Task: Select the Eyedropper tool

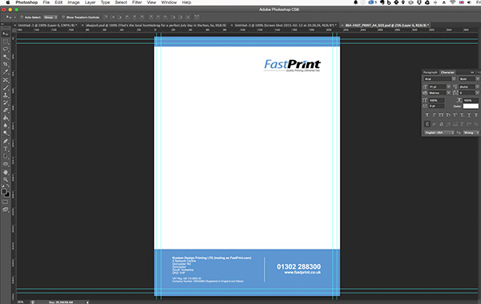Action: click(x=6, y=72)
